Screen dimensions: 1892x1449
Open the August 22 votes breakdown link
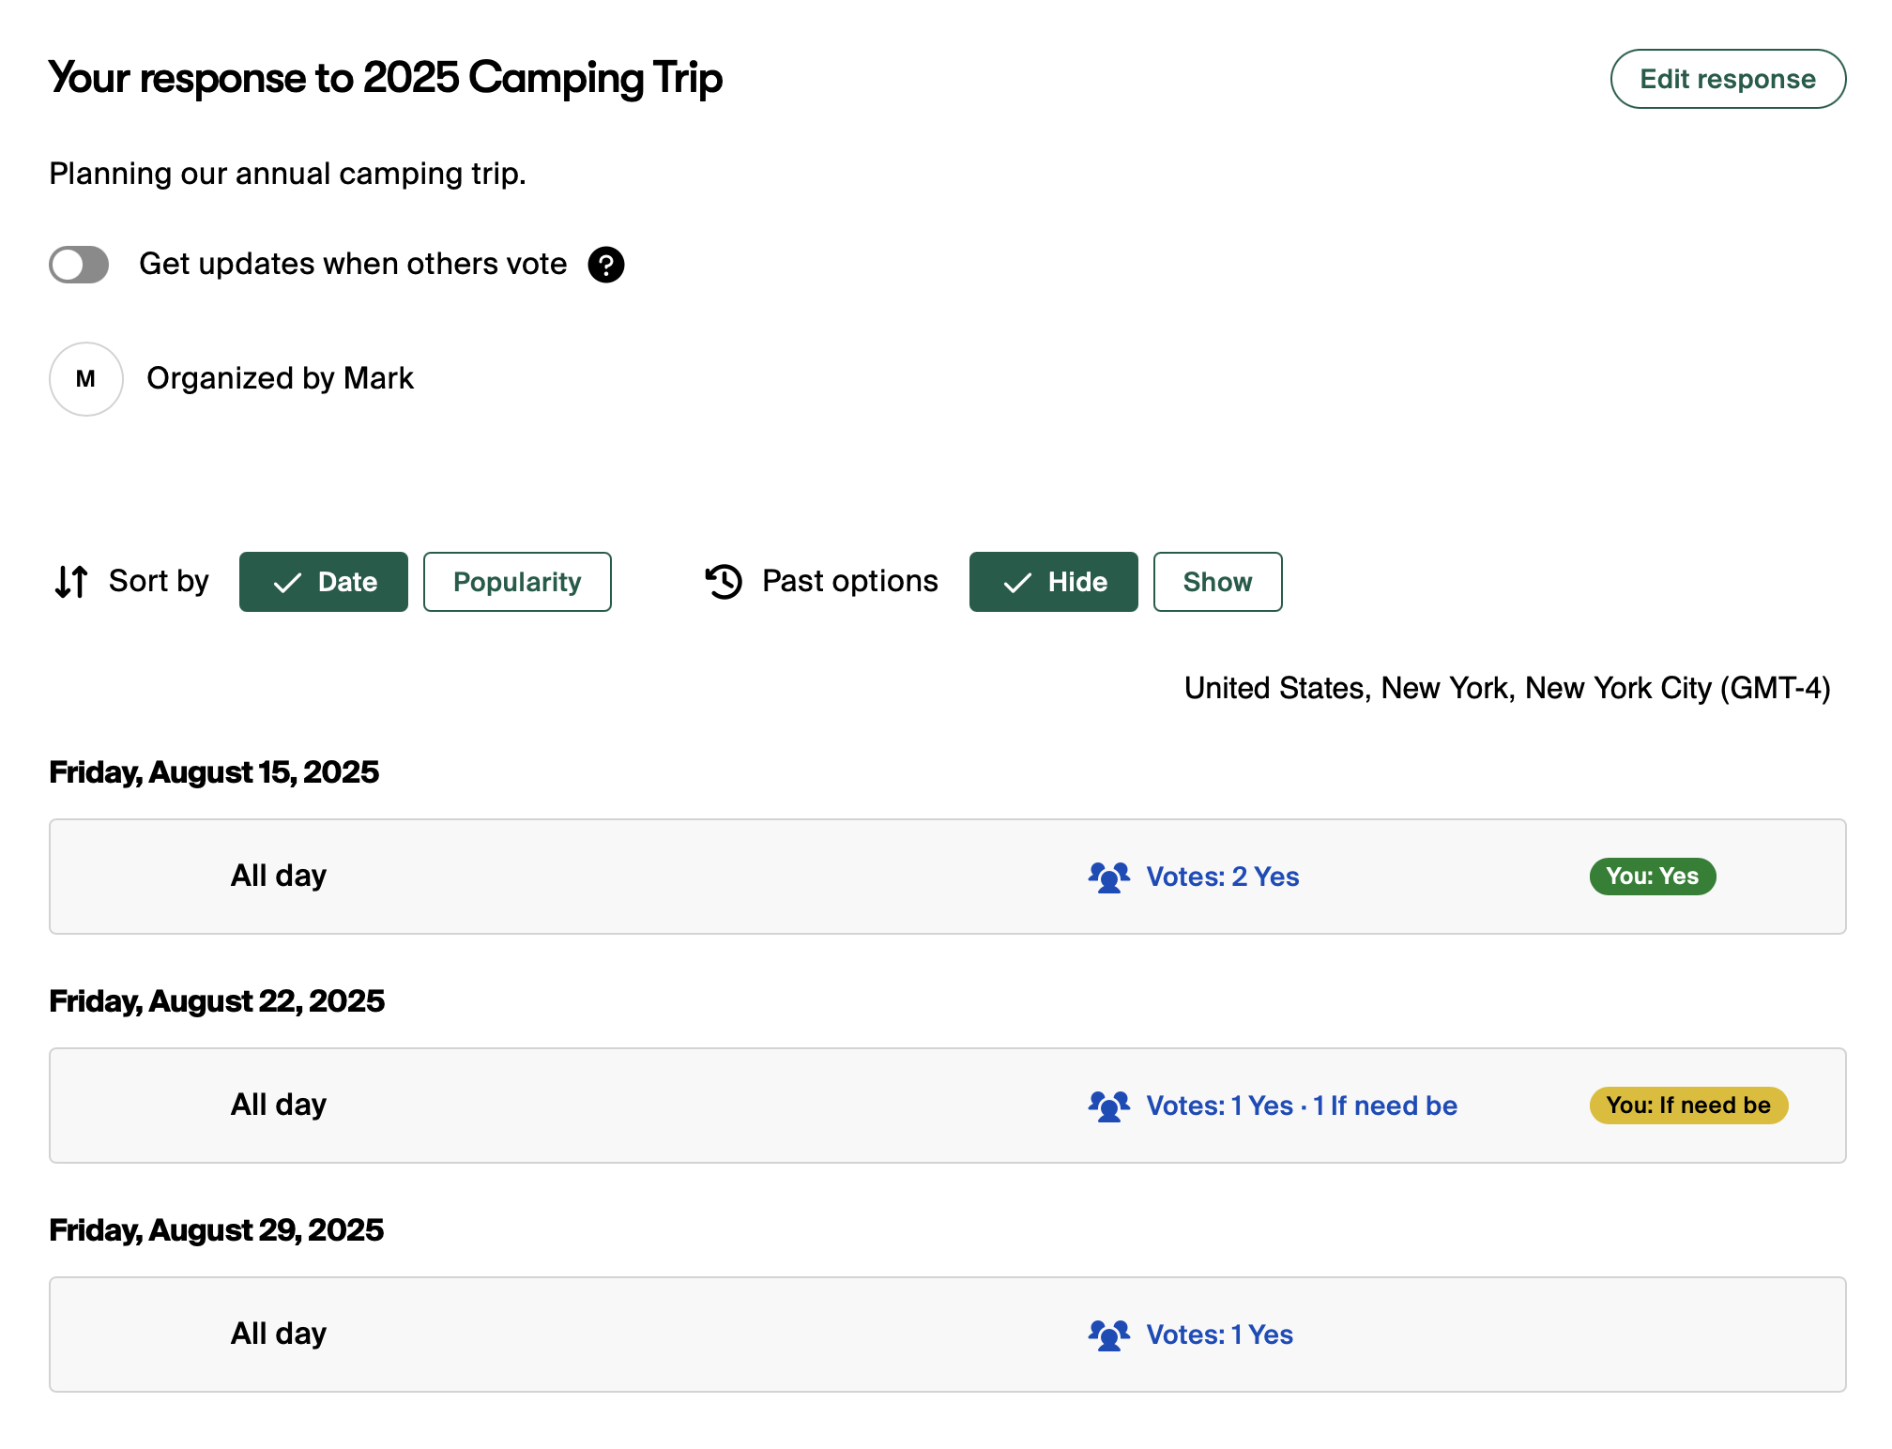[1302, 1106]
